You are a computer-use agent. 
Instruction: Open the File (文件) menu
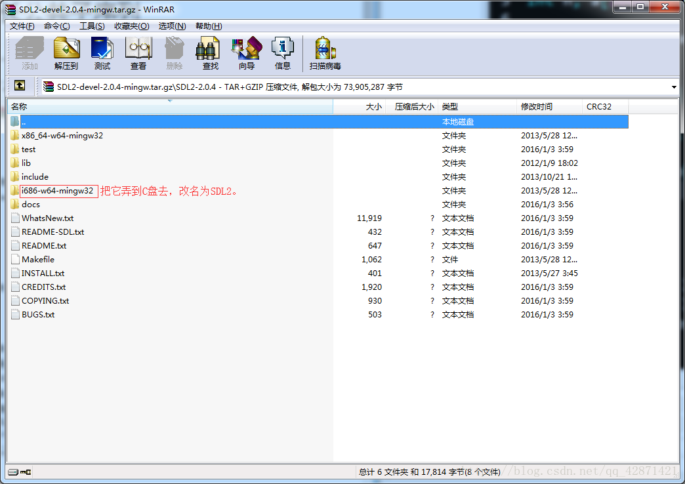coord(22,26)
